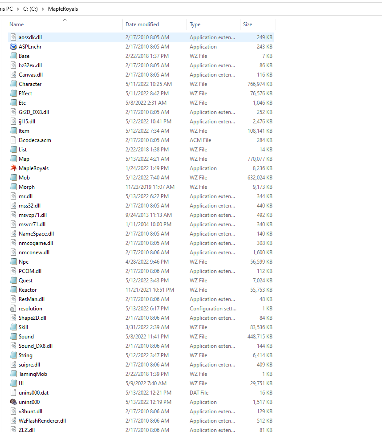
Task: Navigate to C: (C:) in breadcrumb
Action: tap(30, 9)
